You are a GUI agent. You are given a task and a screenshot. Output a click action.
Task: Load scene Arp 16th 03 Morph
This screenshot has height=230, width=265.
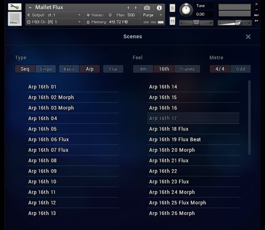tap(72, 108)
